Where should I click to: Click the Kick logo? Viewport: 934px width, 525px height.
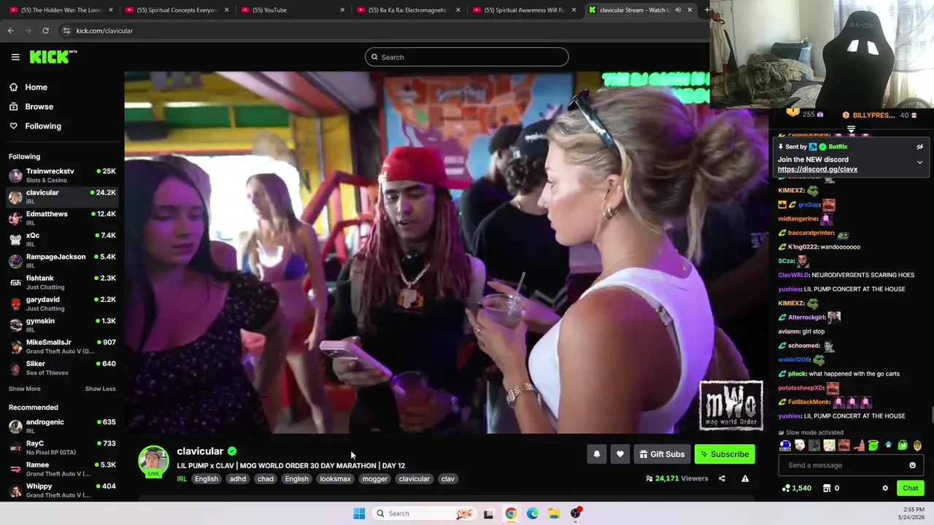pyautogui.click(x=53, y=57)
